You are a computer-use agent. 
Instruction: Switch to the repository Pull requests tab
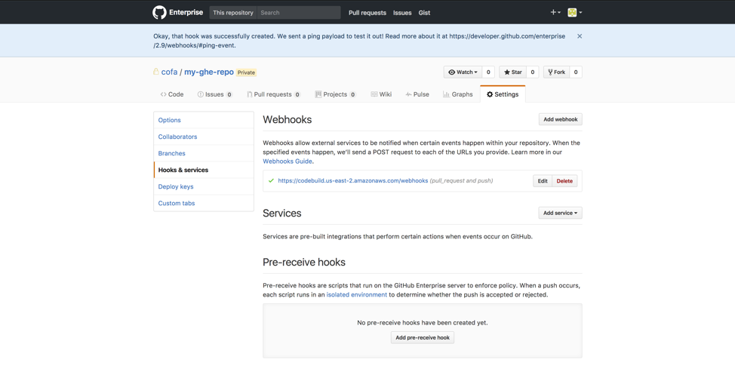coord(273,94)
